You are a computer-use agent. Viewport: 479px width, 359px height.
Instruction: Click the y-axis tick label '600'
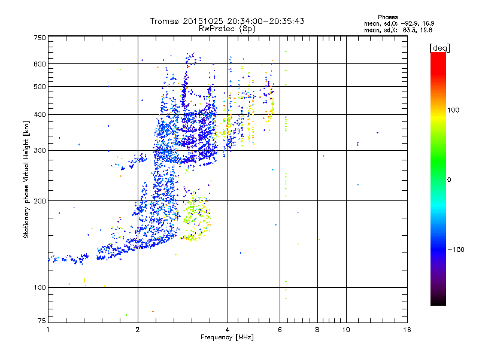pos(40,64)
